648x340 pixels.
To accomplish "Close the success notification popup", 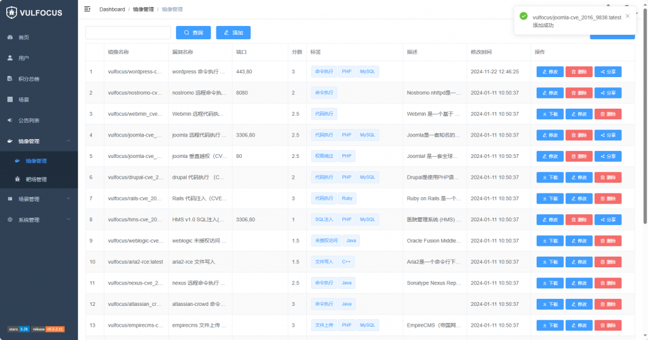I will pos(627,16).
